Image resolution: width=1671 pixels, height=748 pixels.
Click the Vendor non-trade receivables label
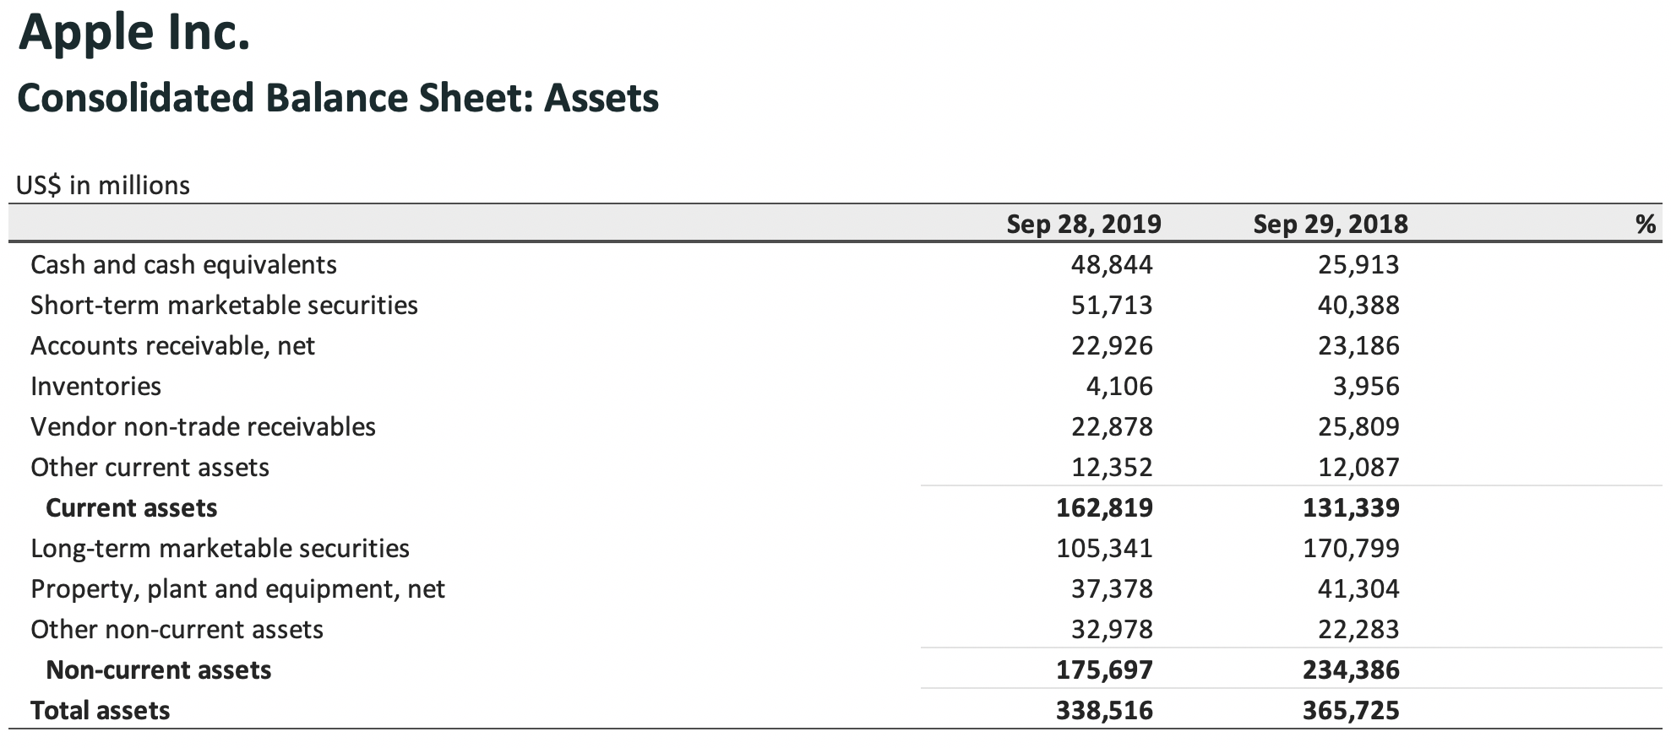[203, 427]
